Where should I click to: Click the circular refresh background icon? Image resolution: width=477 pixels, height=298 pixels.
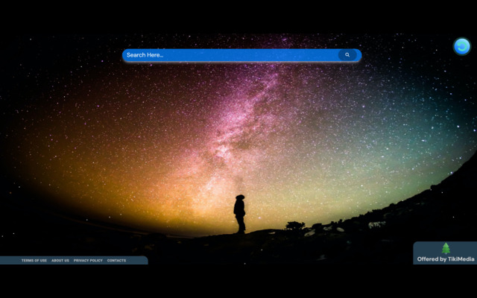(x=462, y=46)
